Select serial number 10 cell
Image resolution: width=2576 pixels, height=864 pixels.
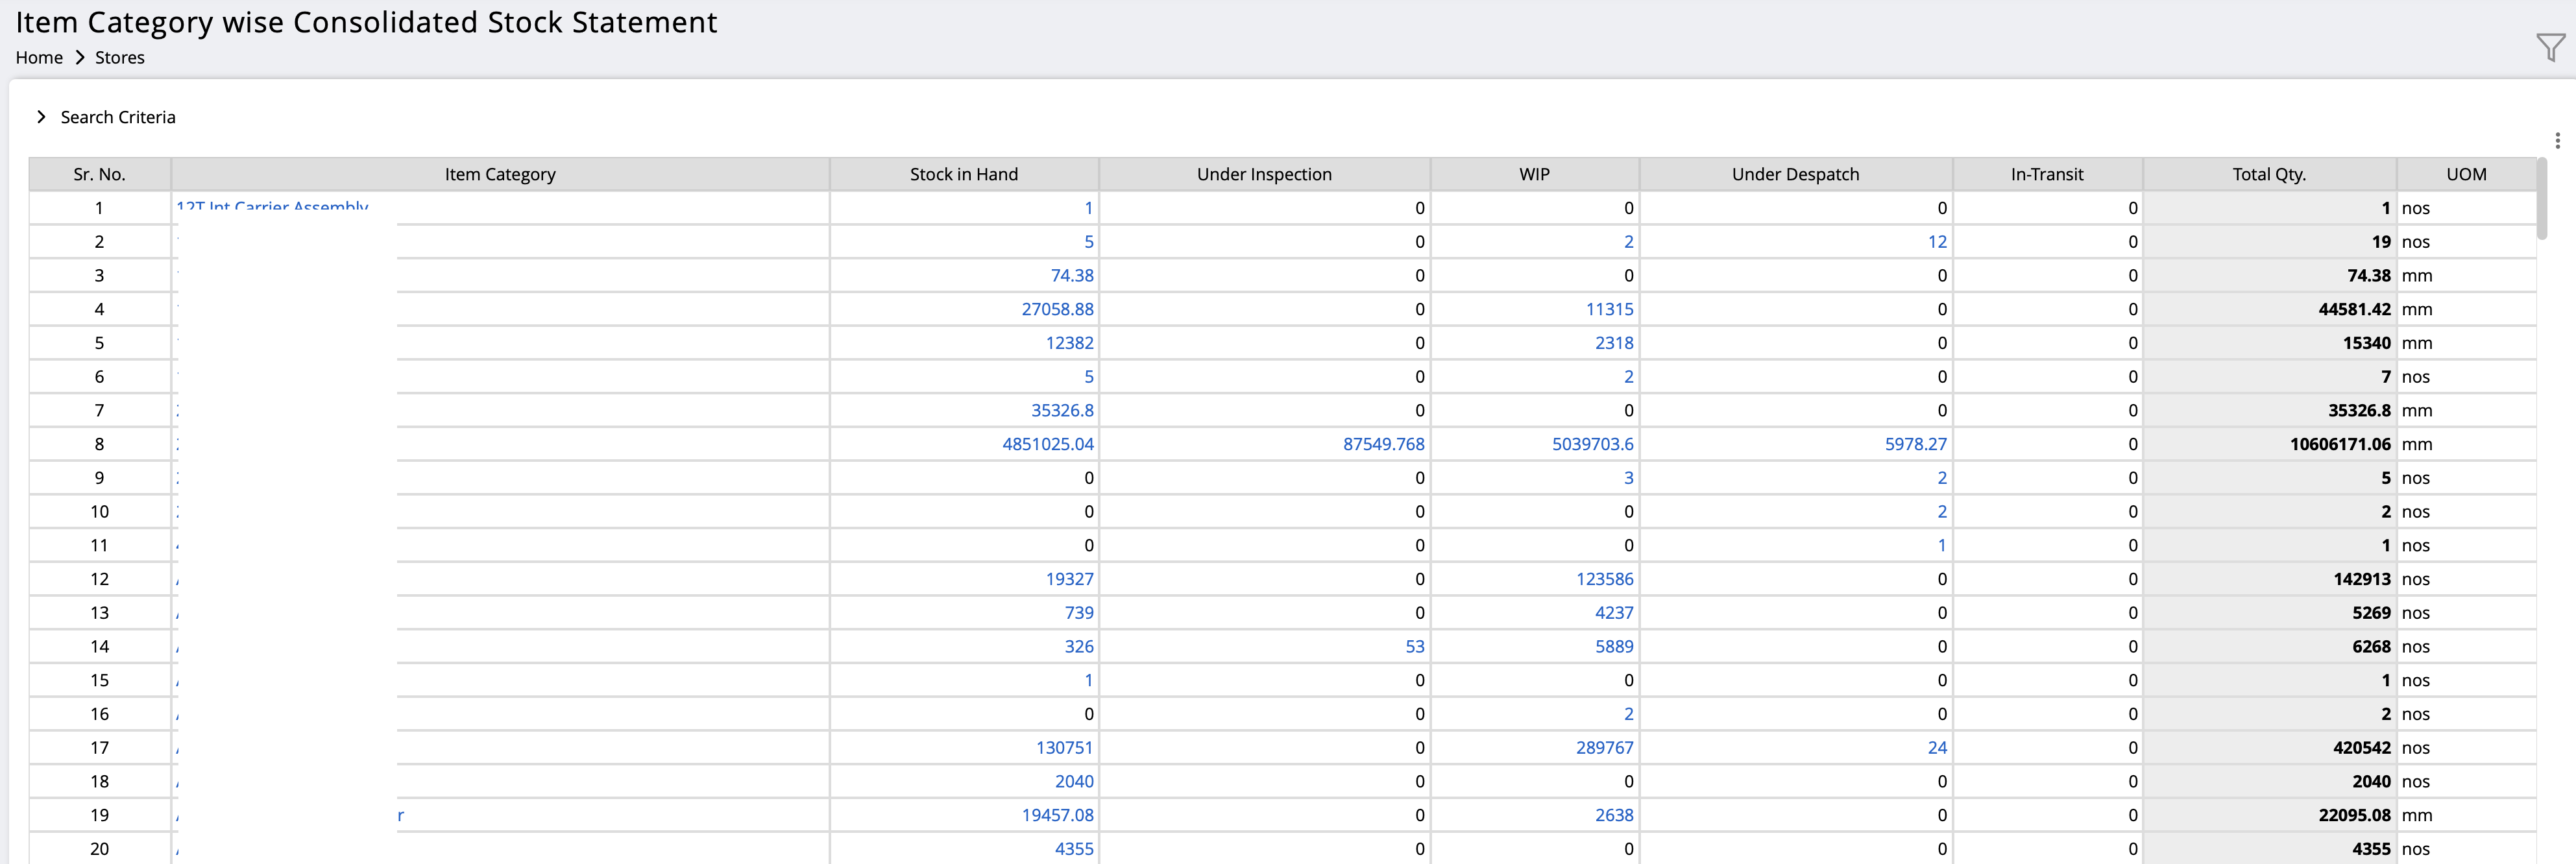(100, 512)
